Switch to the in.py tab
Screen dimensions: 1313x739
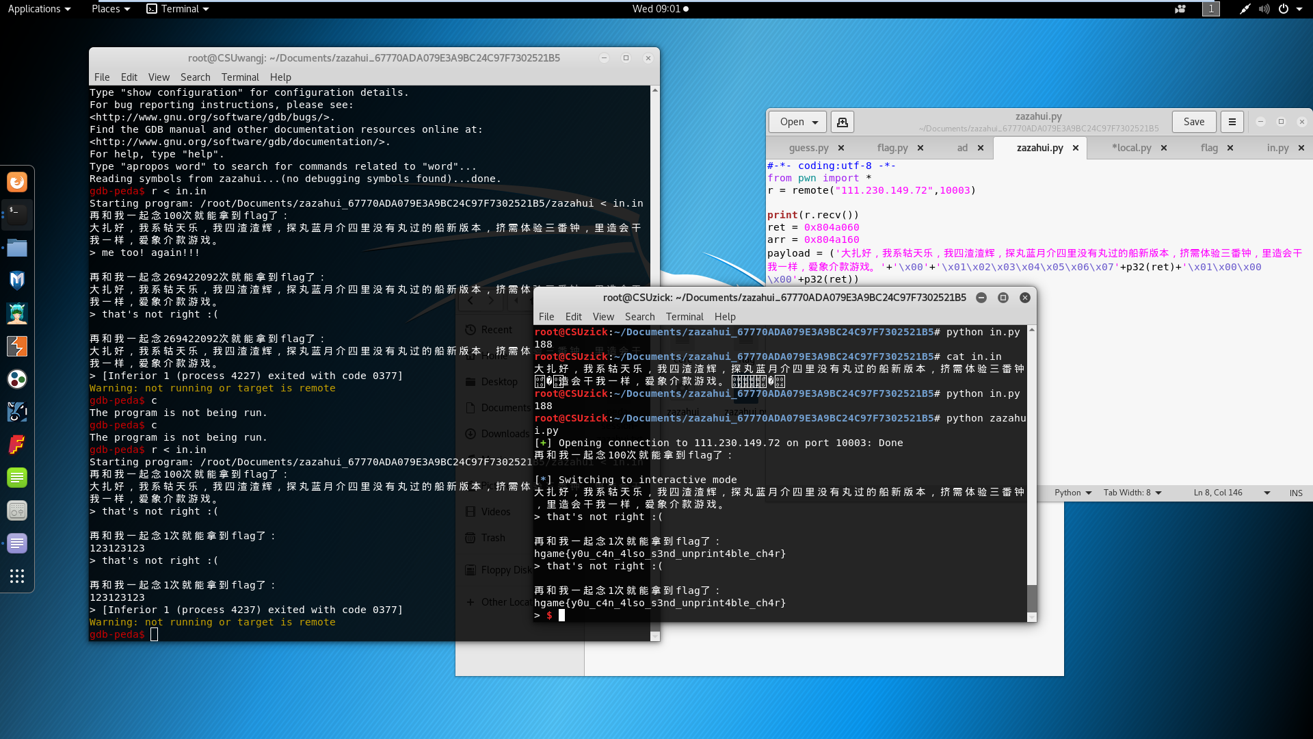click(1277, 148)
